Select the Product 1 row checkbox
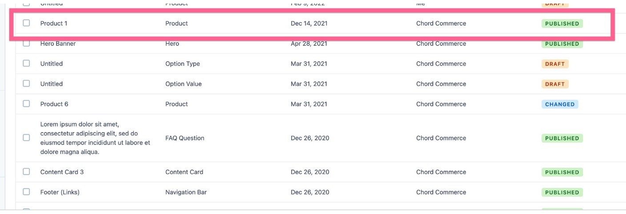The height and width of the screenshot is (214, 626). pyautogui.click(x=26, y=23)
